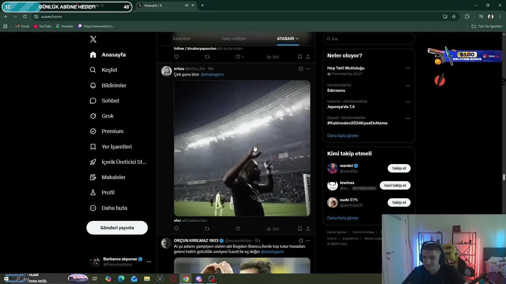Image resolution: width=506 pixels, height=284 pixels.
Task: Open Chrome media control icon
Action: tap(481, 17)
